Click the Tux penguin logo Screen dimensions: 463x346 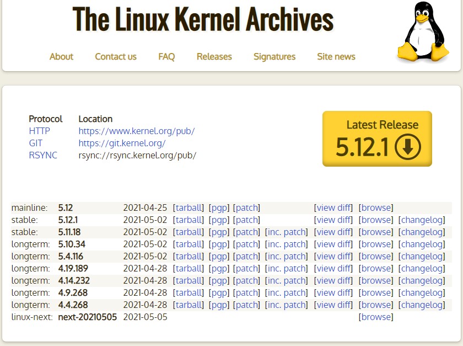click(422, 32)
